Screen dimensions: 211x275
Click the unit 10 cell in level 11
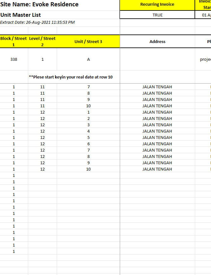click(88, 106)
